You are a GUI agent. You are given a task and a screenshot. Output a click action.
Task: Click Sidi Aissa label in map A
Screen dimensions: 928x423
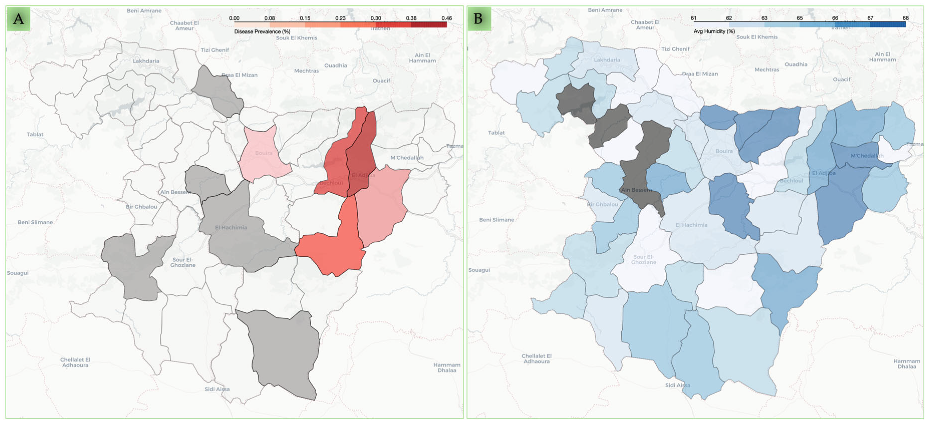[x=217, y=389]
